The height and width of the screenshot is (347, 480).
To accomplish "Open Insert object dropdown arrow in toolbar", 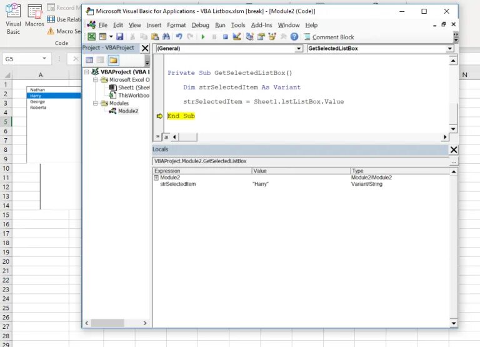I will (111, 37).
